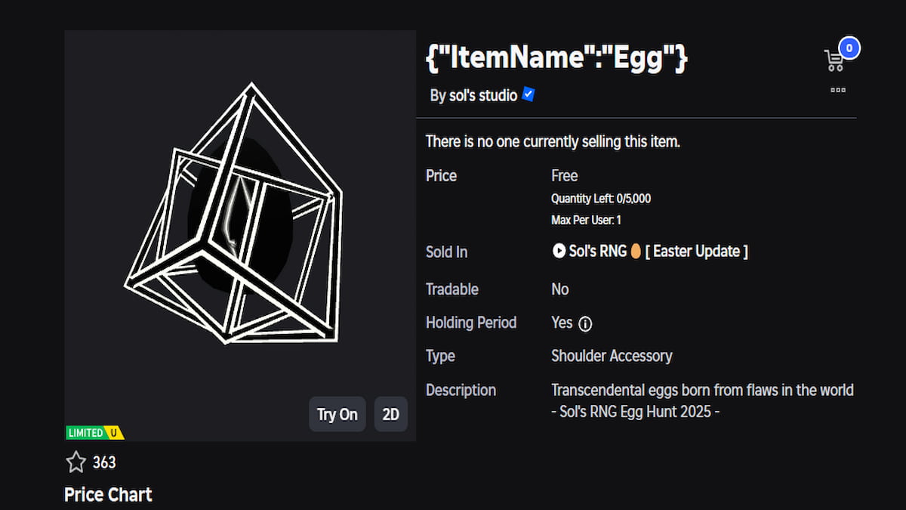Click the Transcendental eggs description text
This screenshot has height=510, width=906.
[x=702, y=391]
